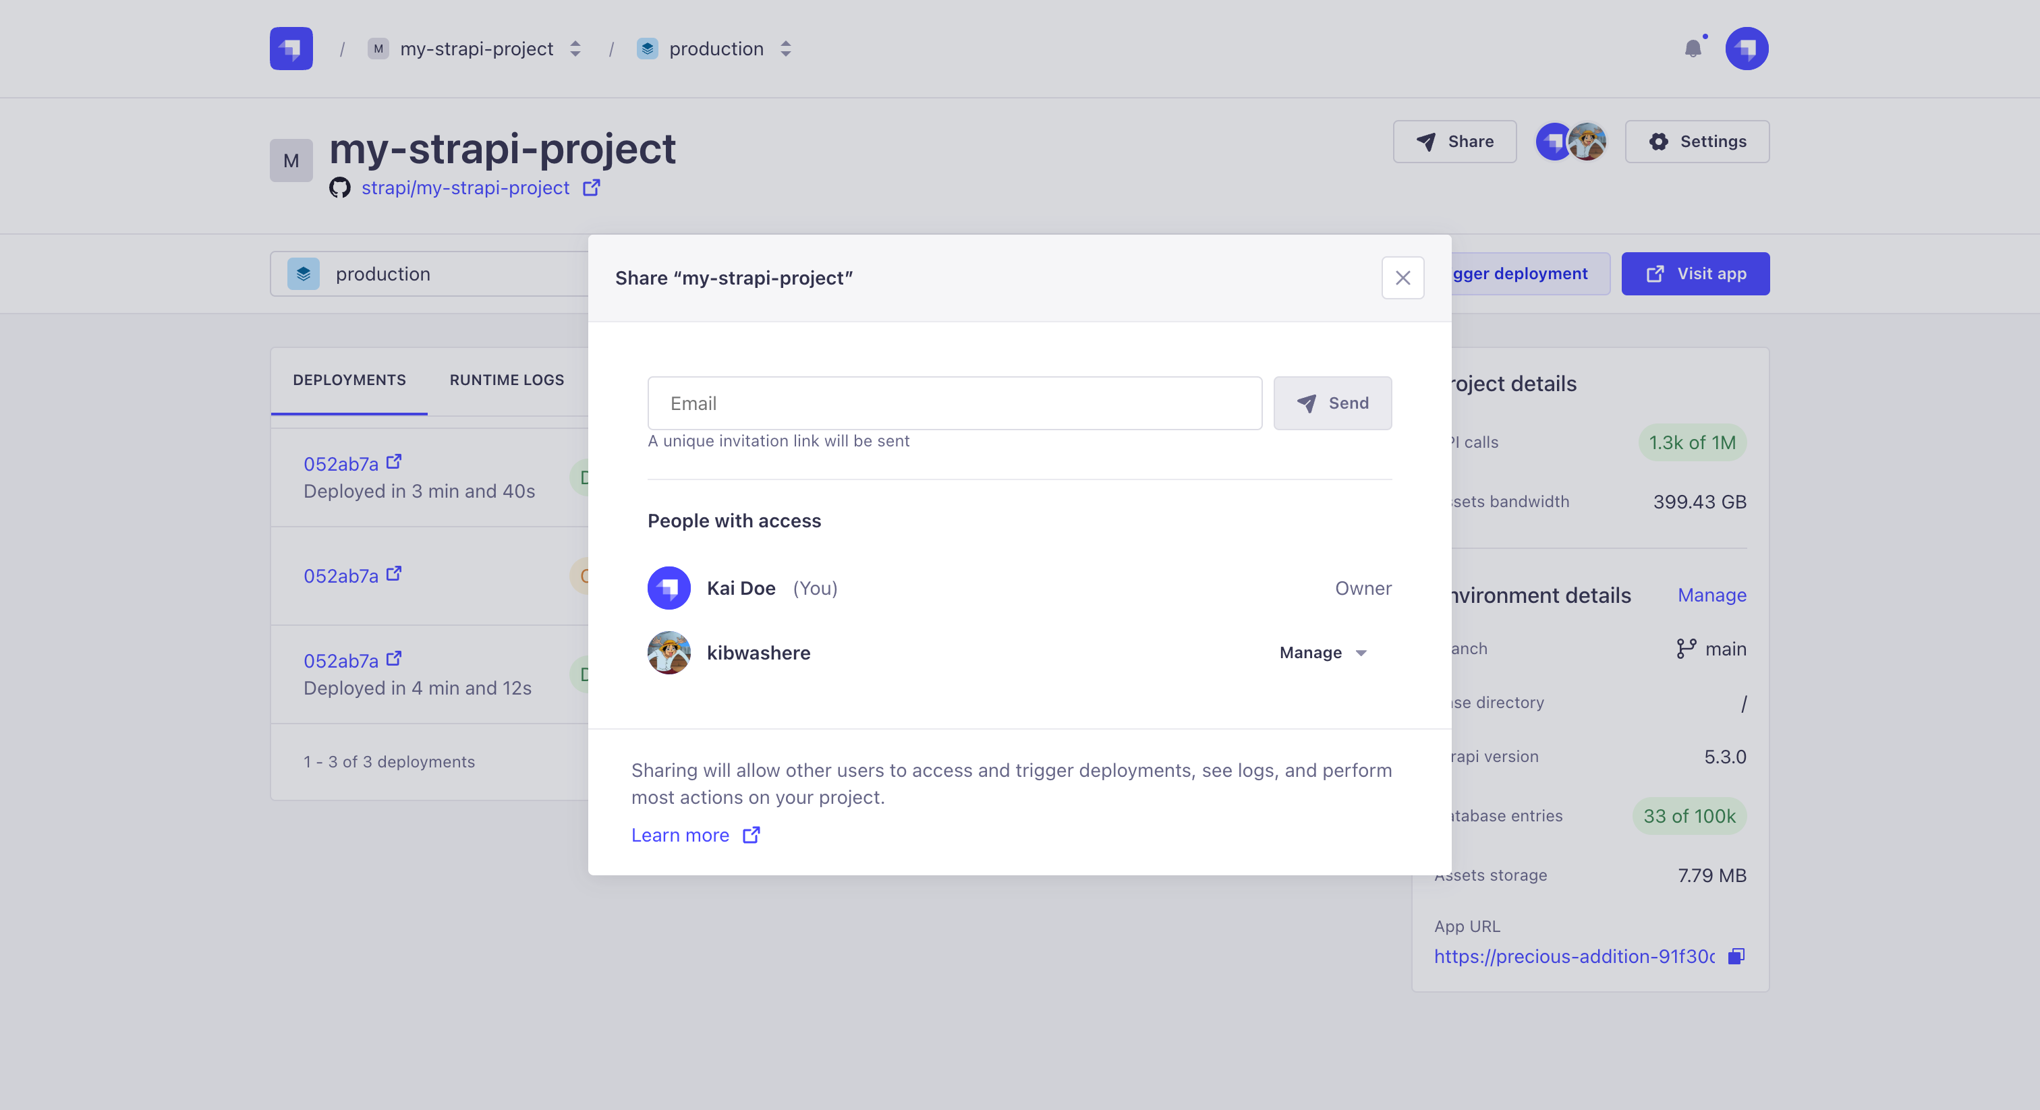Click the Manage link in Environment details

click(1712, 595)
